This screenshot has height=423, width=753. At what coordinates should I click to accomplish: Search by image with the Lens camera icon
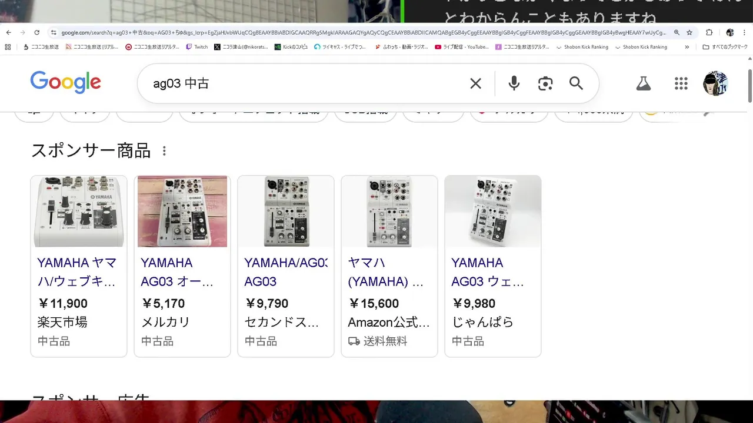point(545,83)
